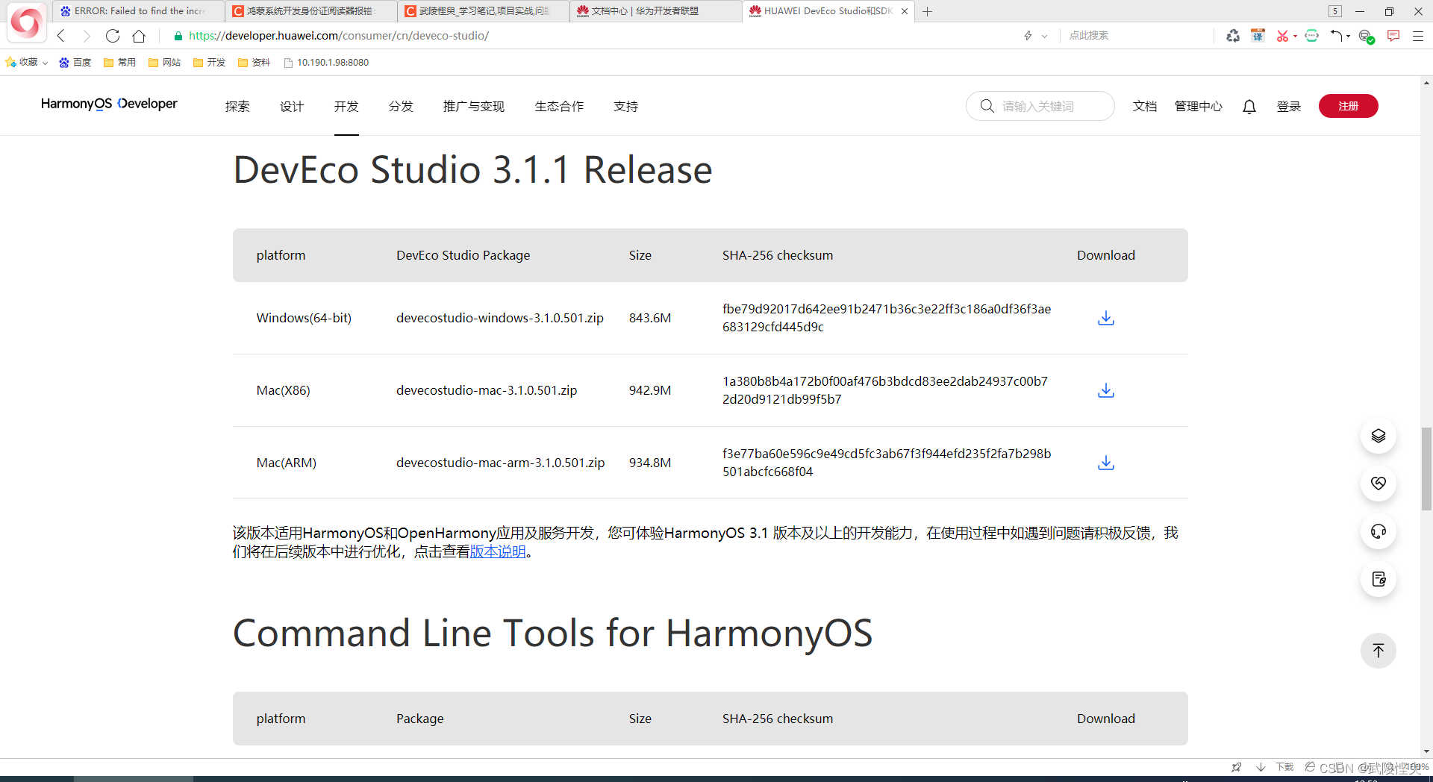
Task: Open the survey note floating button
Action: [x=1379, y=579]
